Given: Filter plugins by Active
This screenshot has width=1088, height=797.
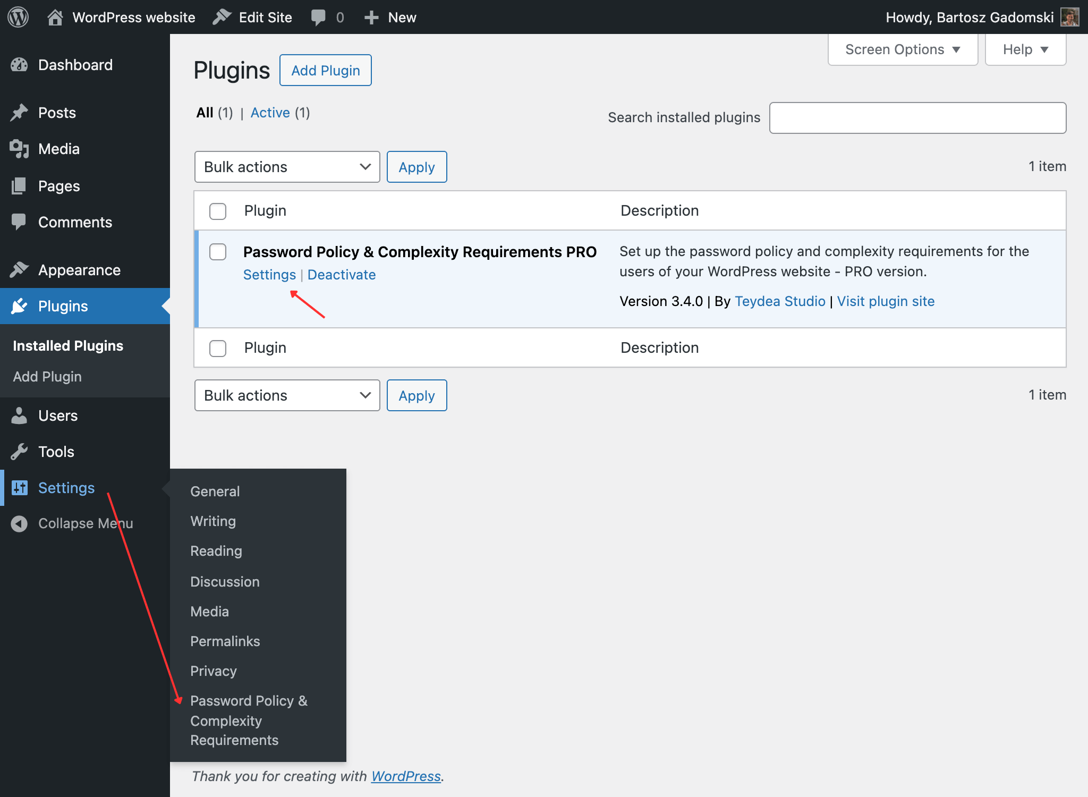Looking at the screenshot, I should point(270,113).
